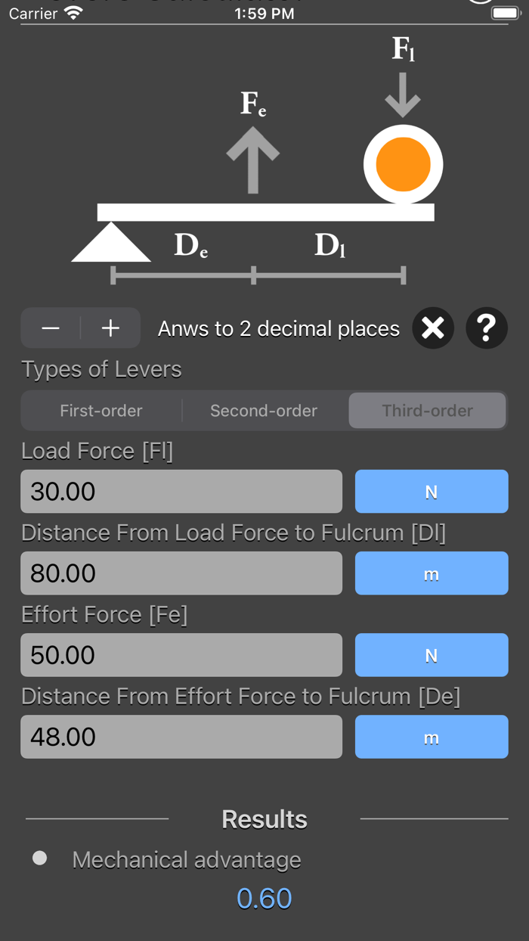Edit the Load Force value 30.00
Screen dimensions: 529x941
point(181,492)
